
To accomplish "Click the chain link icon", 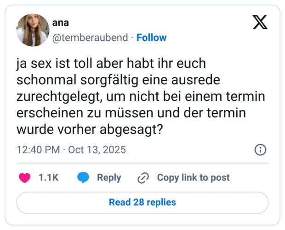I will tap(143, 178).
